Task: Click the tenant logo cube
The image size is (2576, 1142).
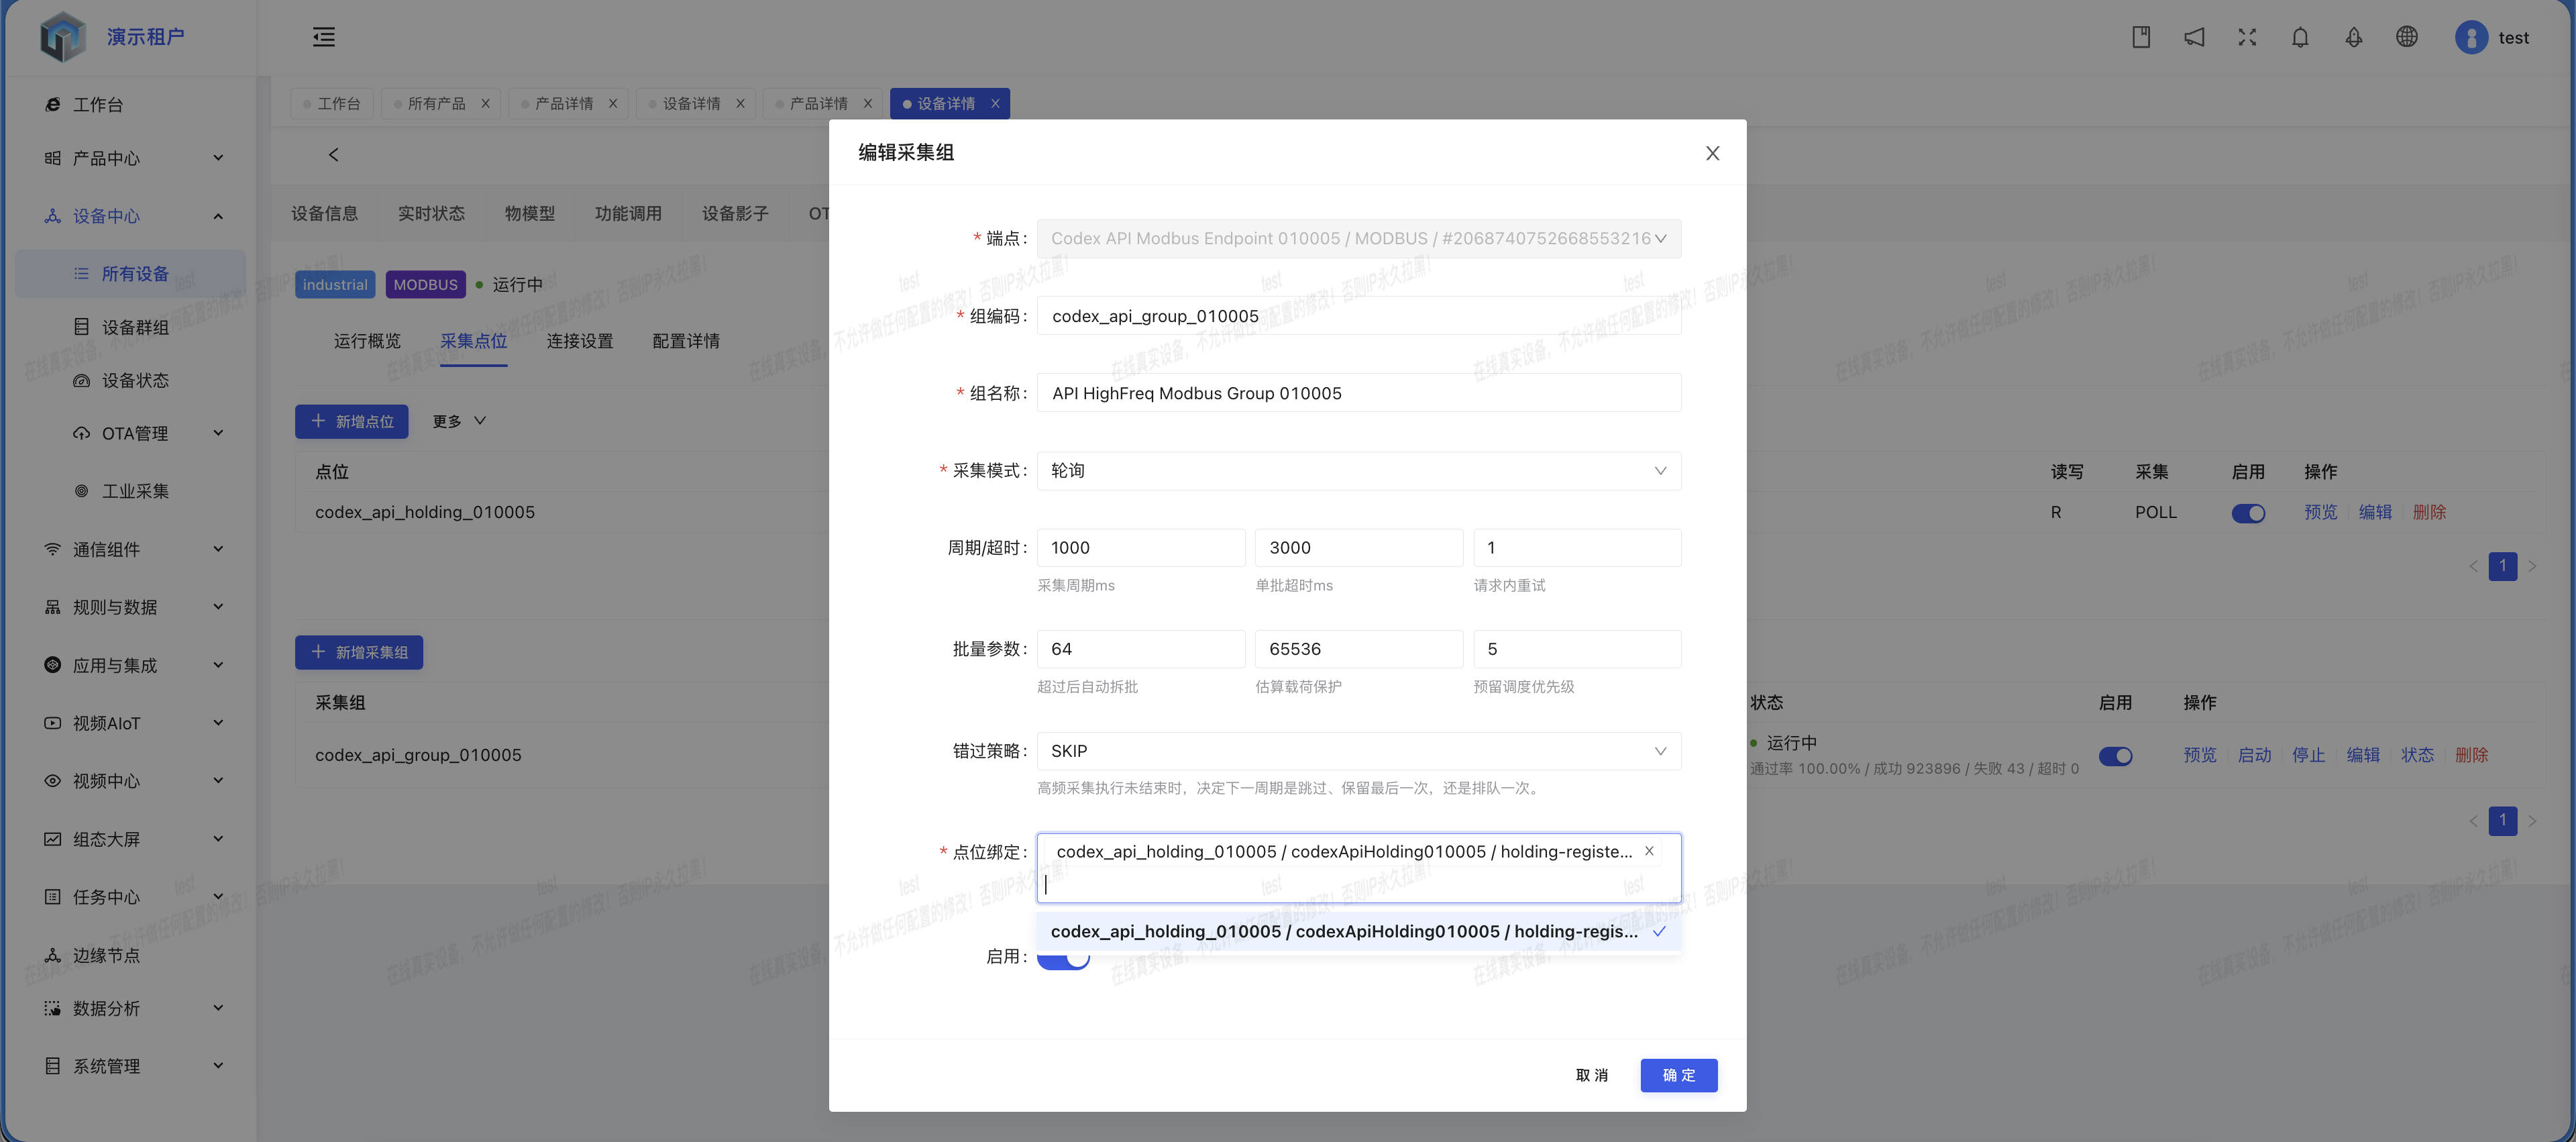Action: [63, 37]
